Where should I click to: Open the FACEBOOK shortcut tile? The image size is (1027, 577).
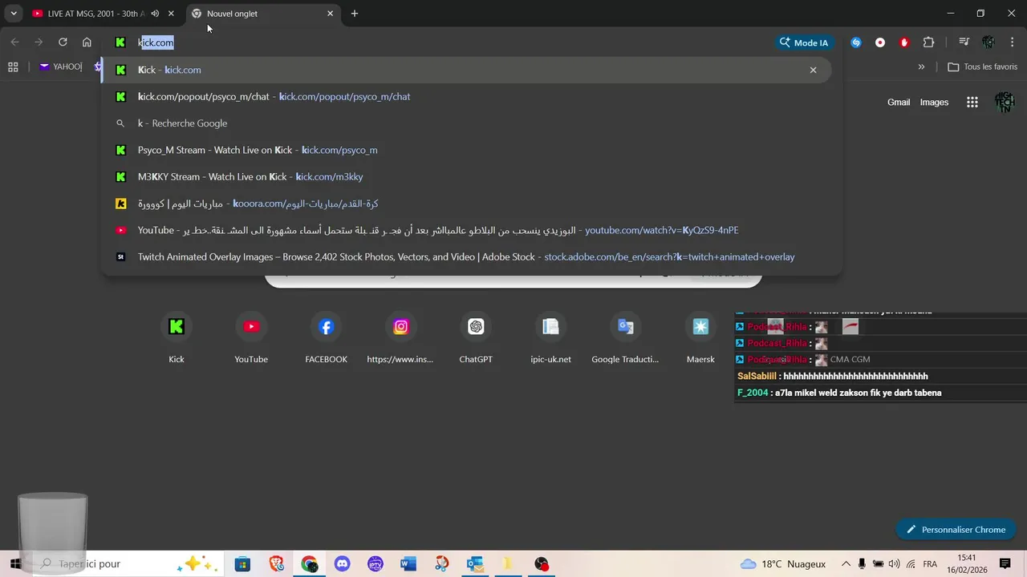[x=326, y=337]
